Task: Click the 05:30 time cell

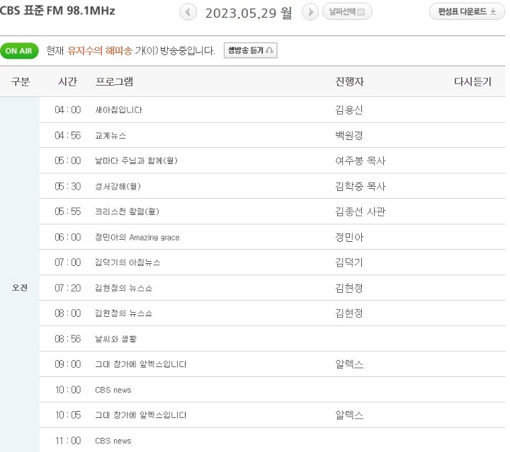Action: pyautogui.click(x=68, y=186)
